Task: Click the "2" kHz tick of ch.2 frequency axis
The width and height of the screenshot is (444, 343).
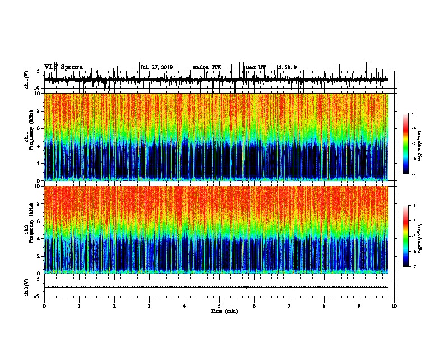Action: pyautogui.click(x=39, y=256)
